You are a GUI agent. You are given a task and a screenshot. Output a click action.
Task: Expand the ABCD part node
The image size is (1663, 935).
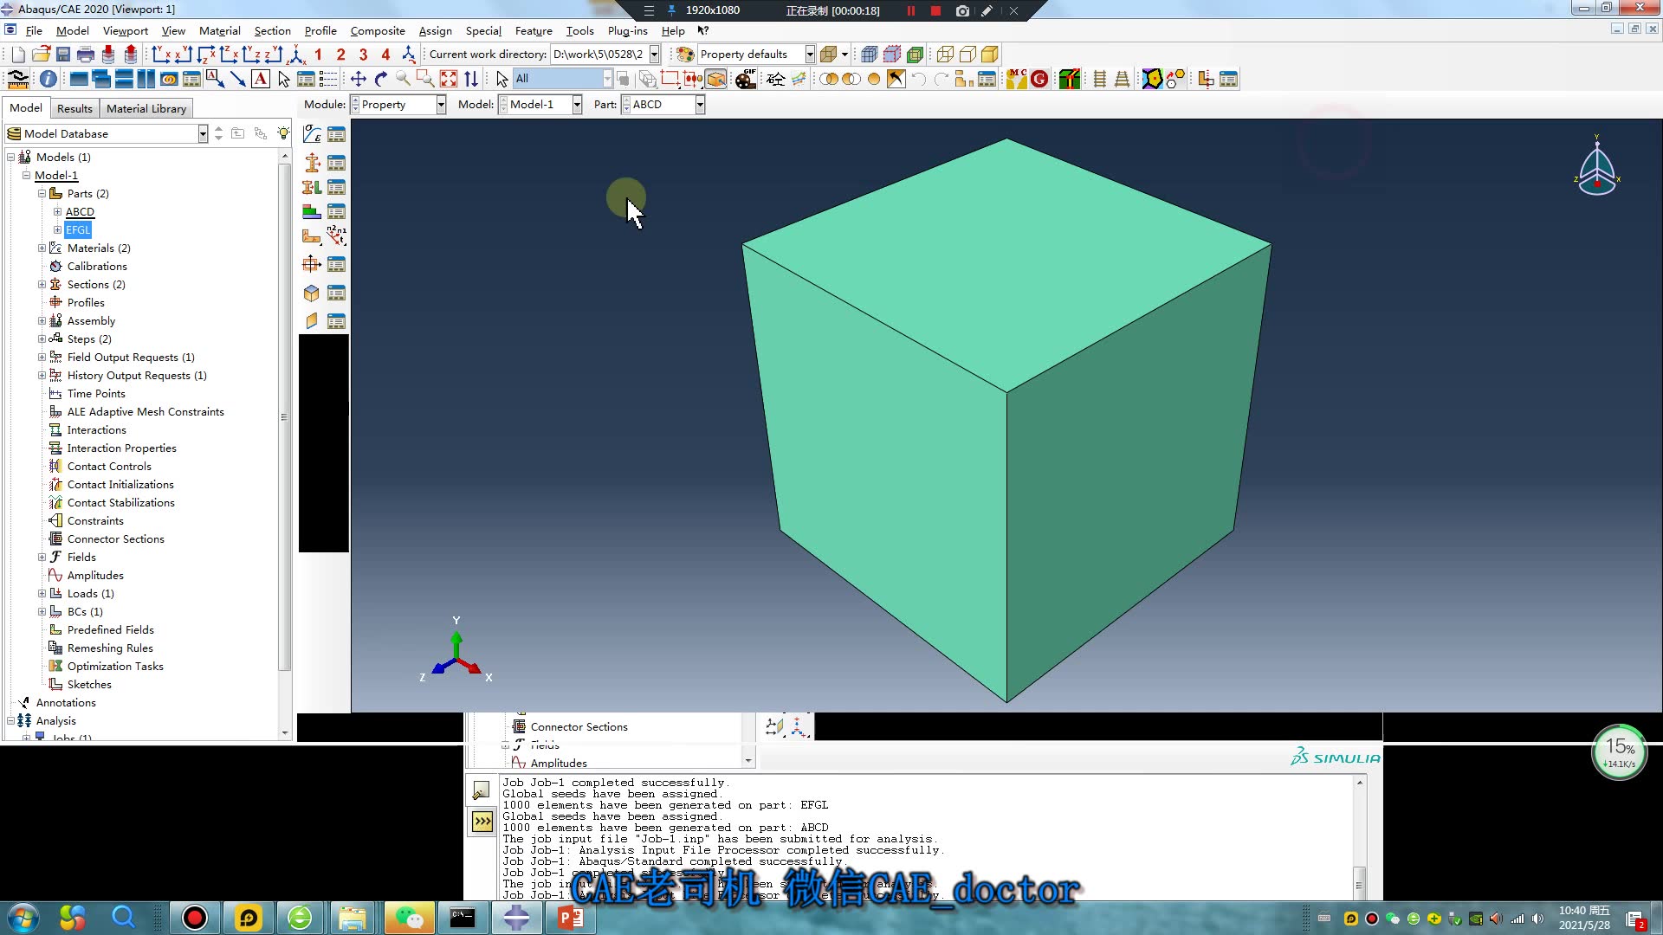click(57, 211)
